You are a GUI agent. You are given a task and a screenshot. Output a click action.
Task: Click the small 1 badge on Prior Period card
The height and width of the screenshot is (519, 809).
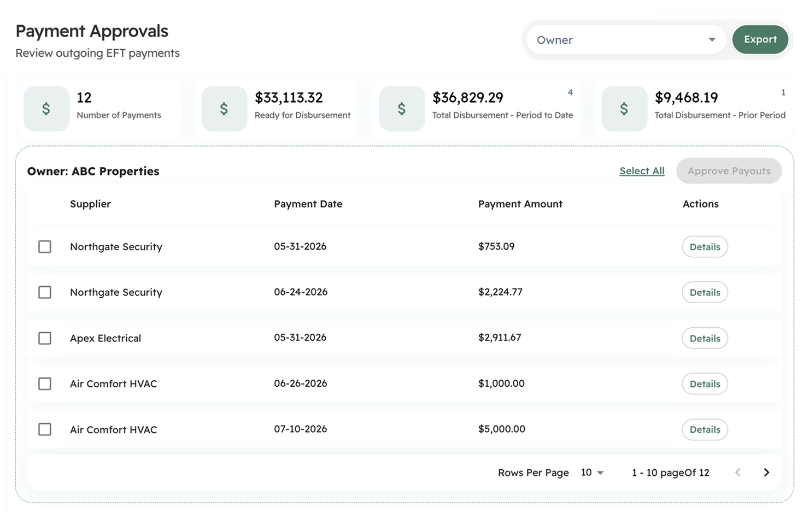pyautogui.click(x=783, y=92)
